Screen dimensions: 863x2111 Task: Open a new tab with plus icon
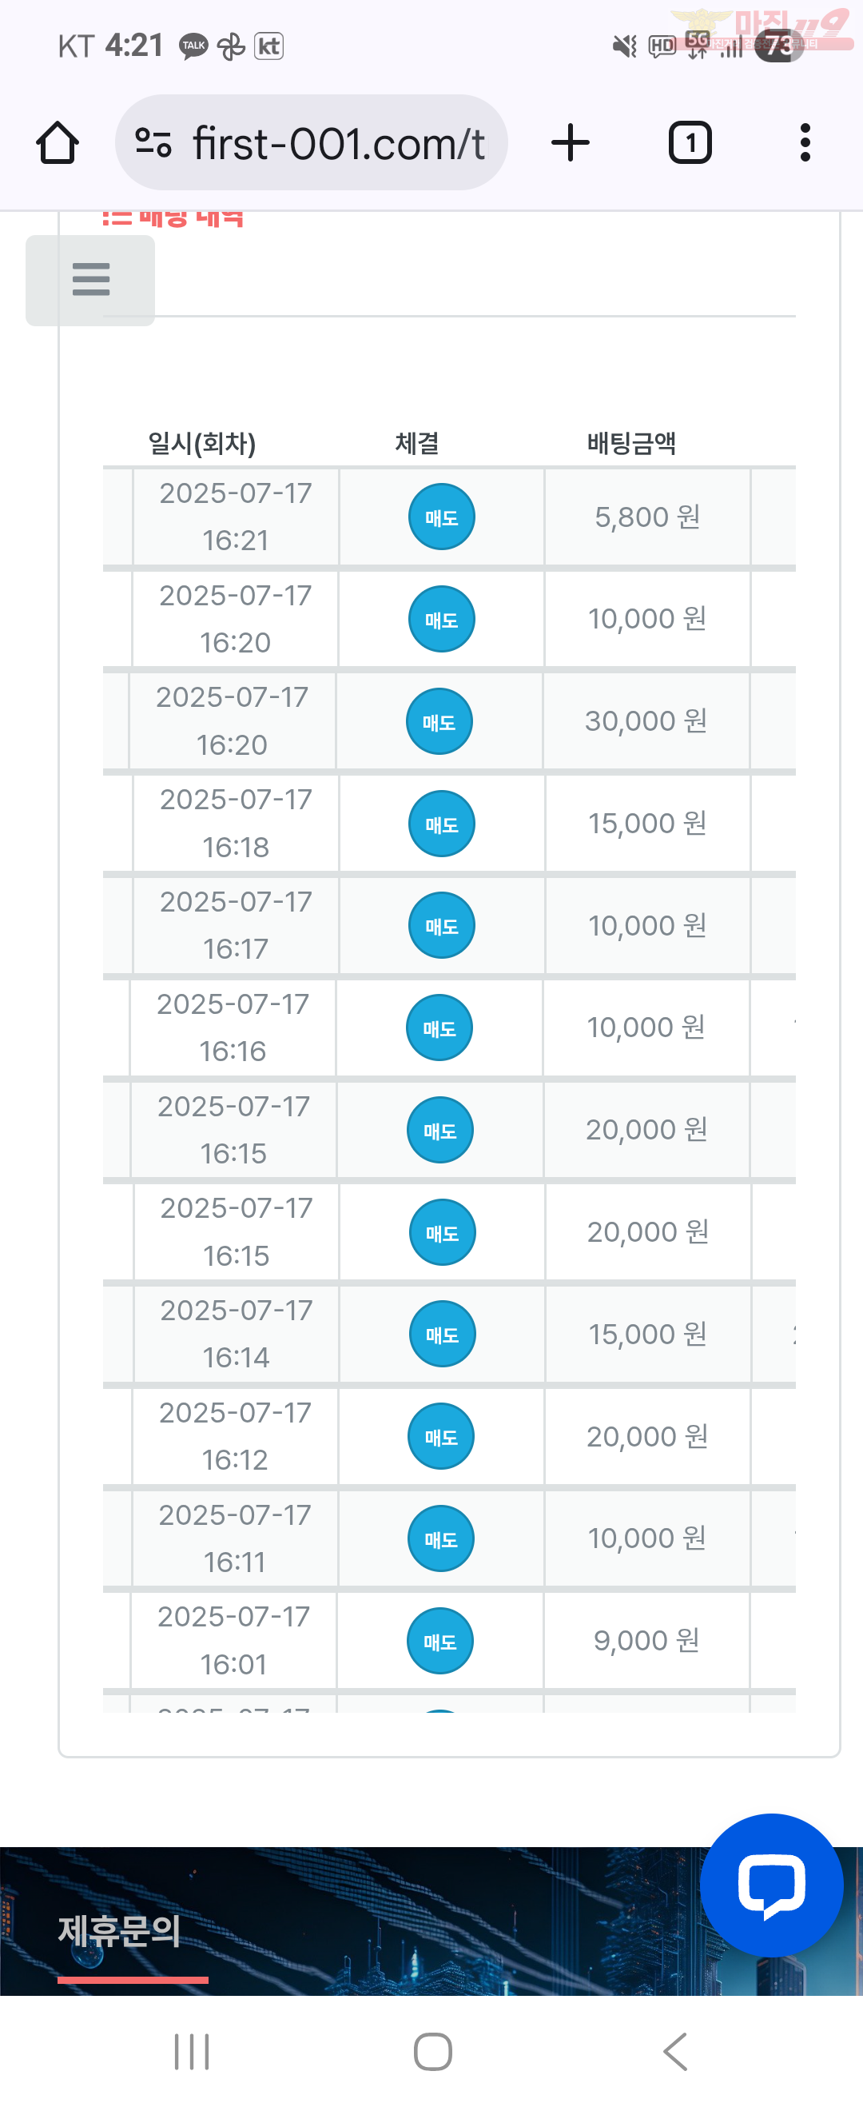[570, 142]
